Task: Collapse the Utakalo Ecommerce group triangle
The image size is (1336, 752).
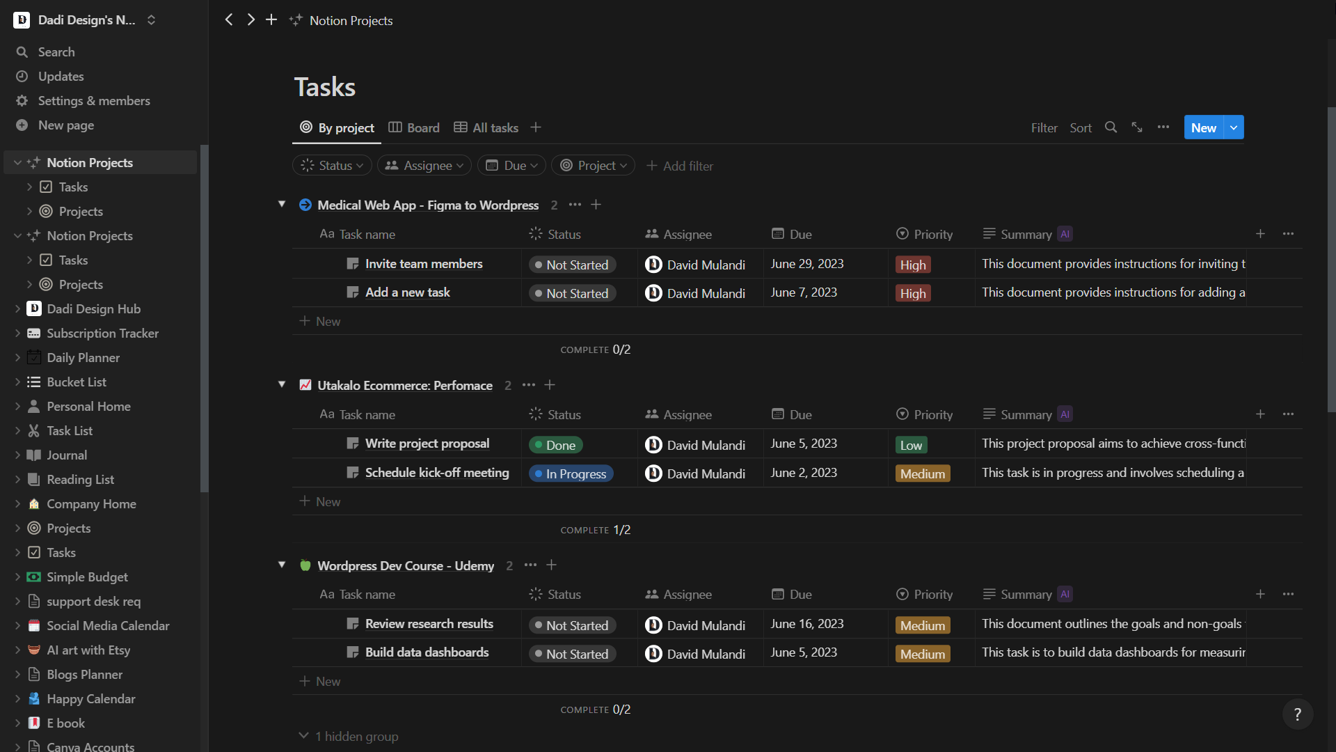Action: [x=282, y=384]
